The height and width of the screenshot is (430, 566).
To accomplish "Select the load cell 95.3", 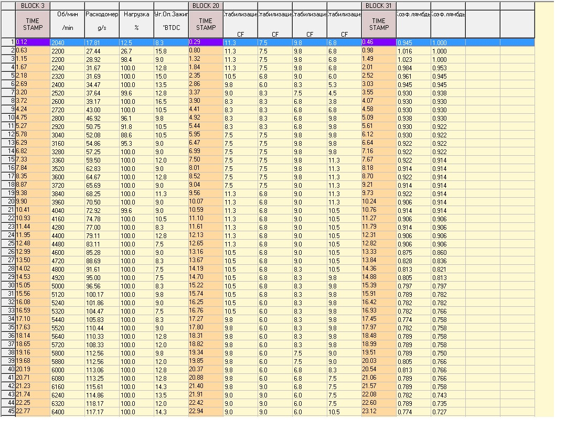I will 136,144.
